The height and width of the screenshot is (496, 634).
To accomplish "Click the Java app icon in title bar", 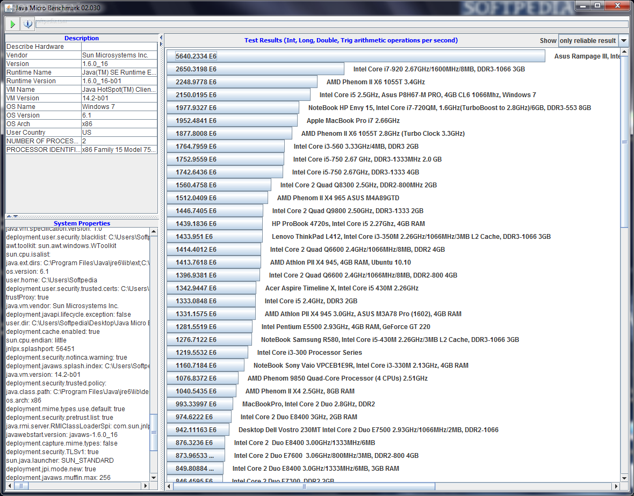I will point(8,8).
